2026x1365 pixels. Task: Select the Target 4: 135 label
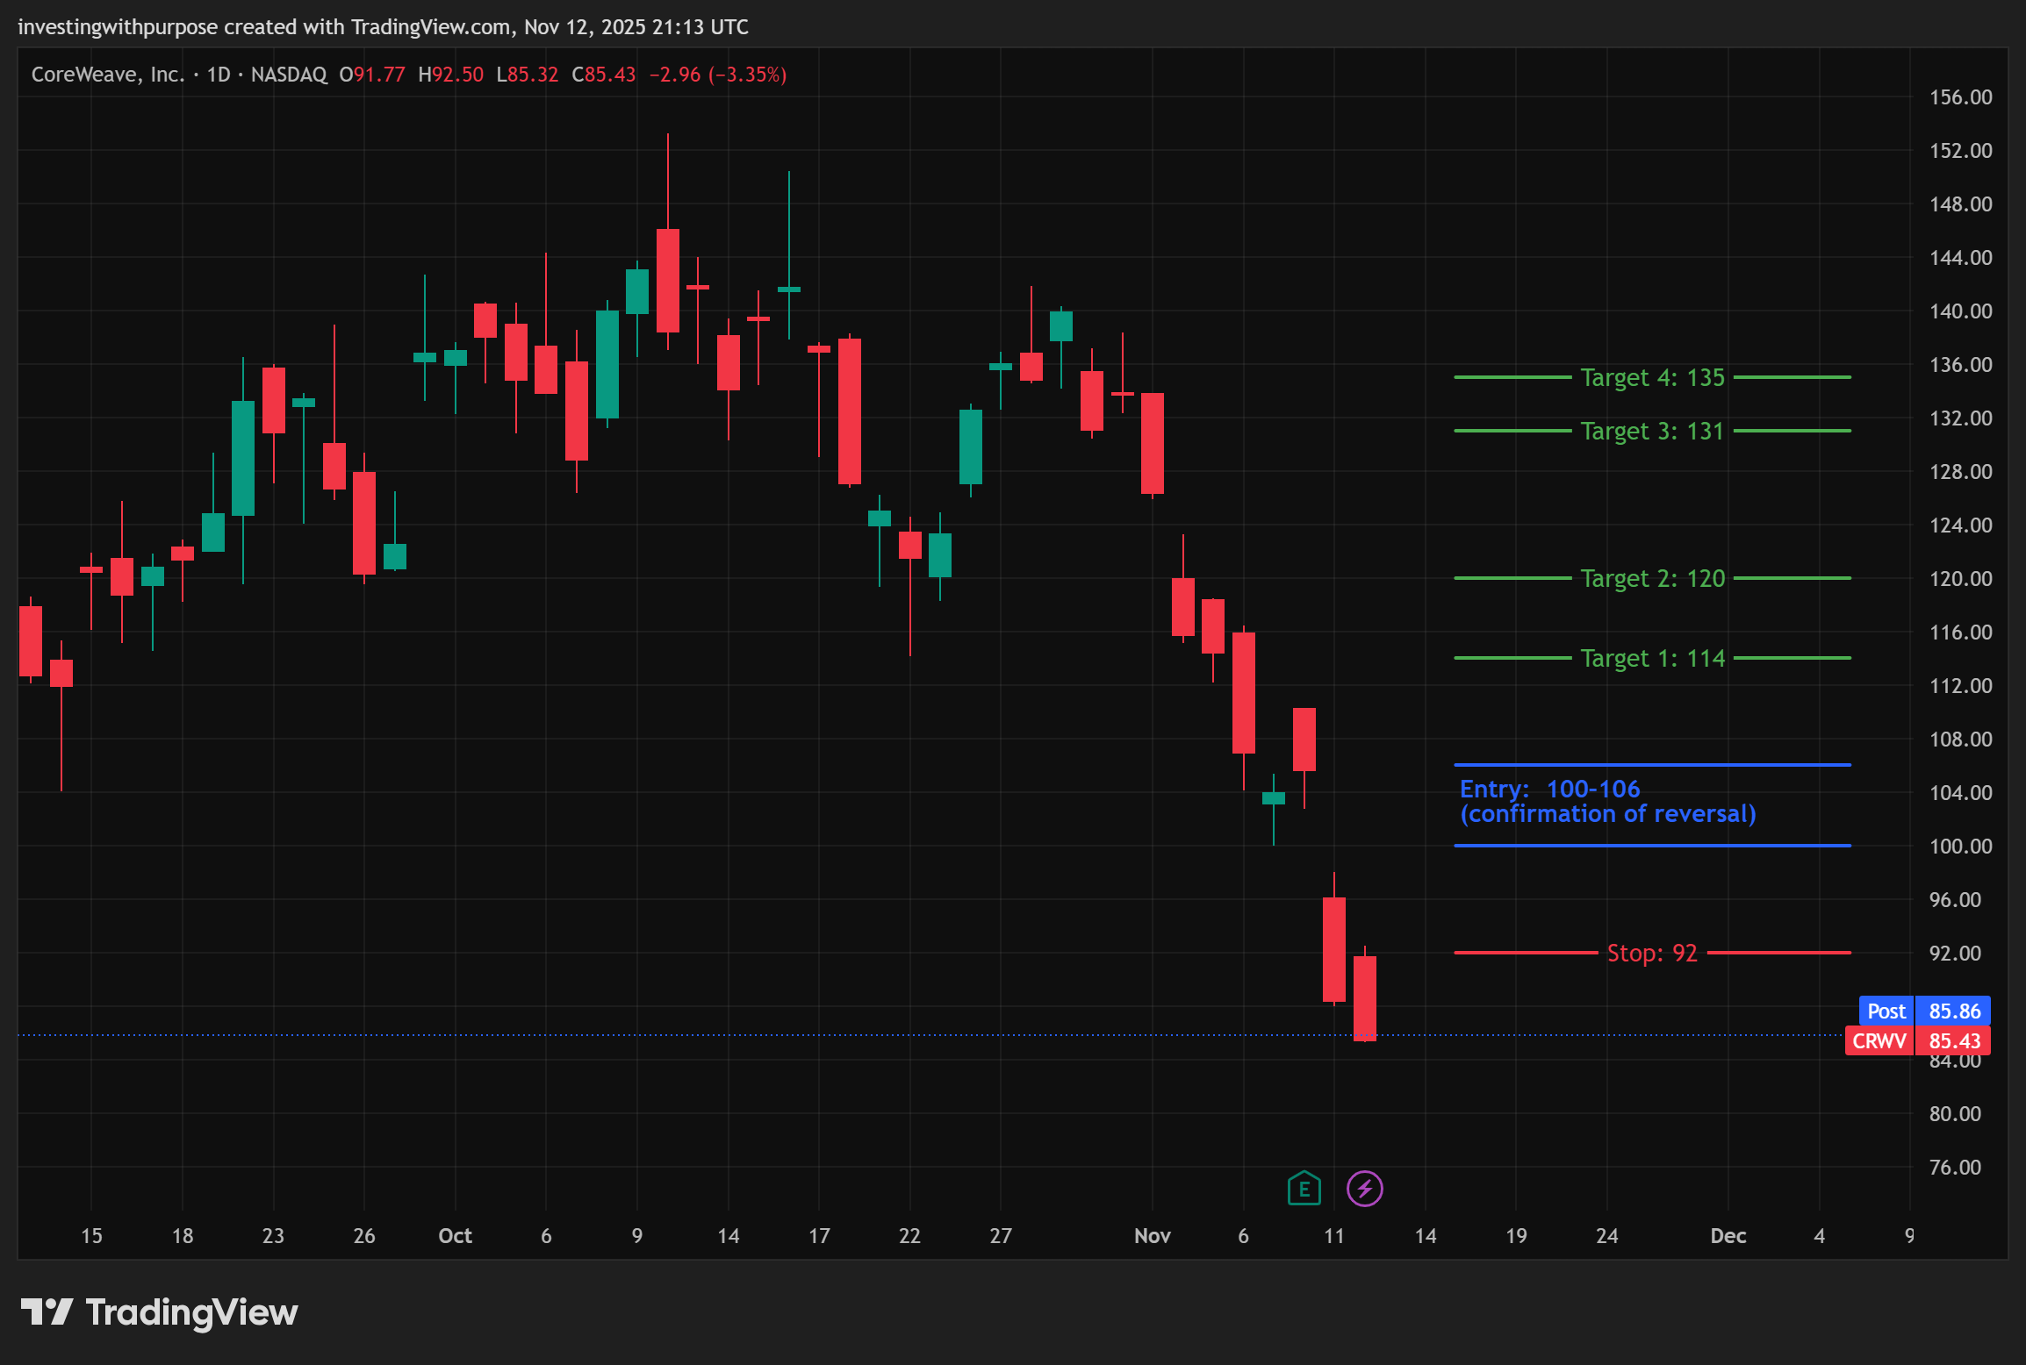click(x=1652, y=377)
